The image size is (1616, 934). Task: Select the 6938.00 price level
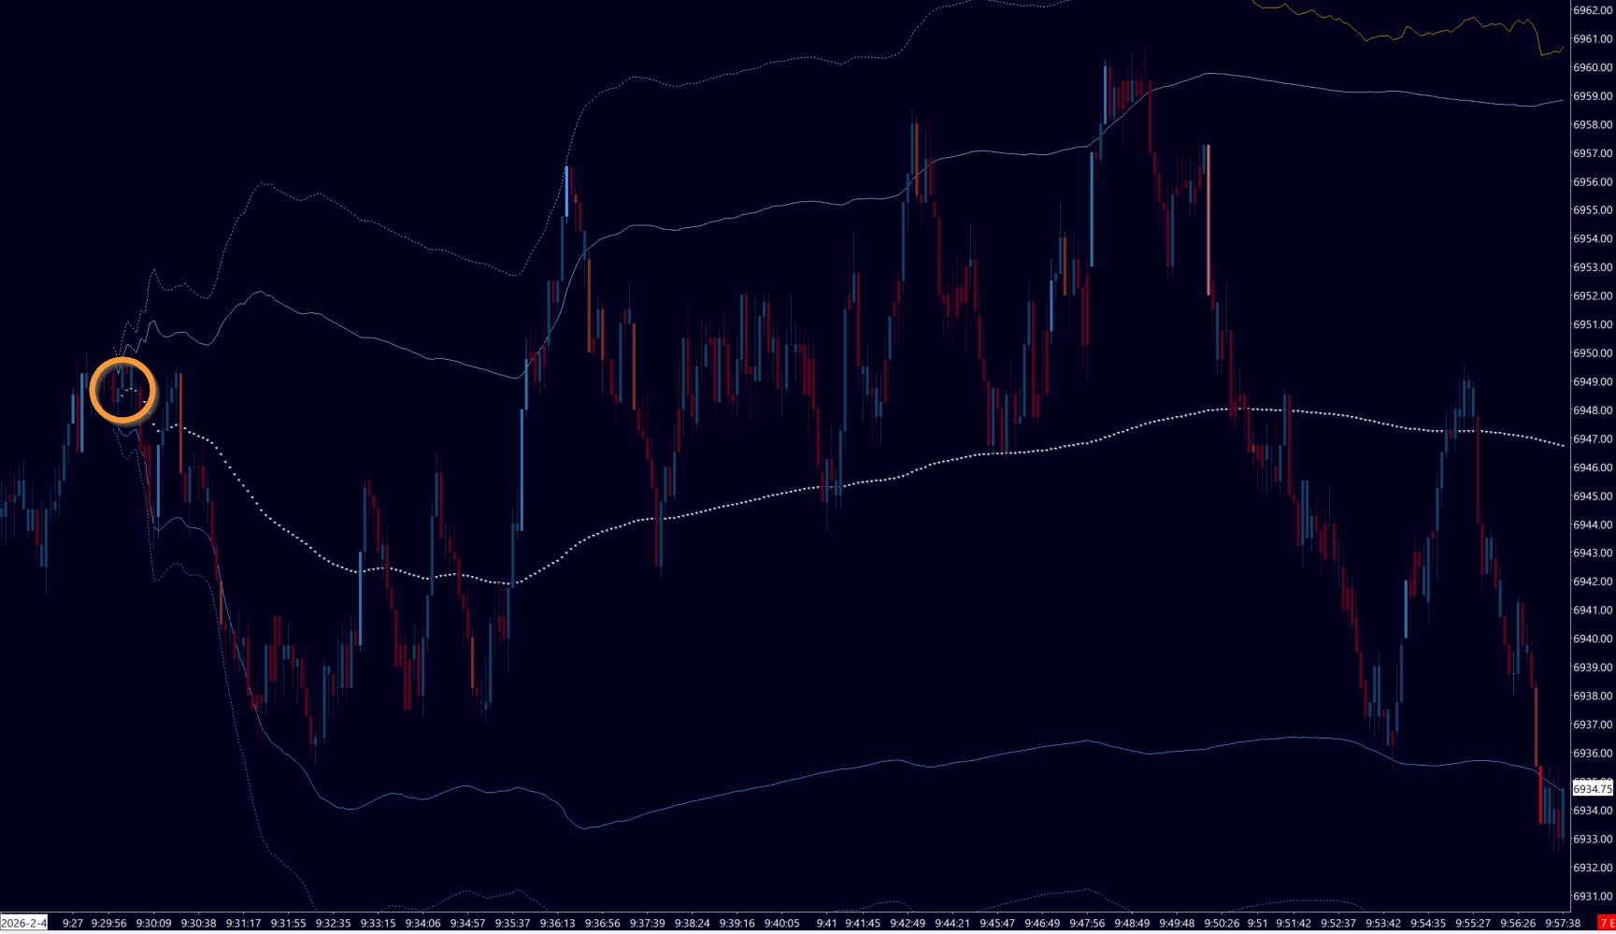click(x=1593, y=696)
